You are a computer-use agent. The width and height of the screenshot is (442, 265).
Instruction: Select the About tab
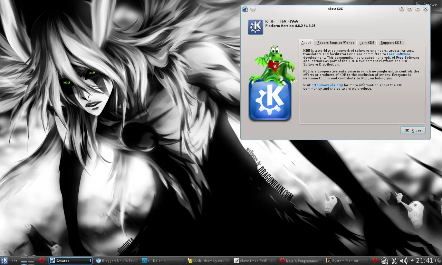click(306, 42)
